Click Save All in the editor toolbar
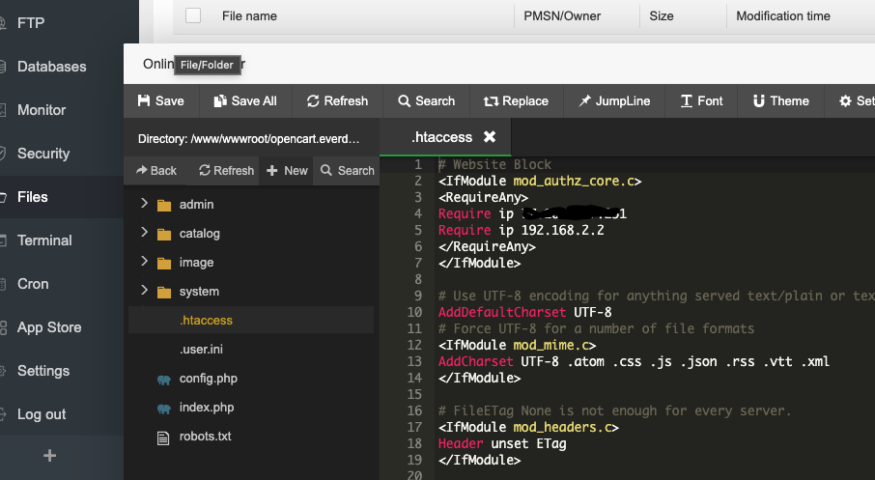875x480 pixels. pos(245,100)
